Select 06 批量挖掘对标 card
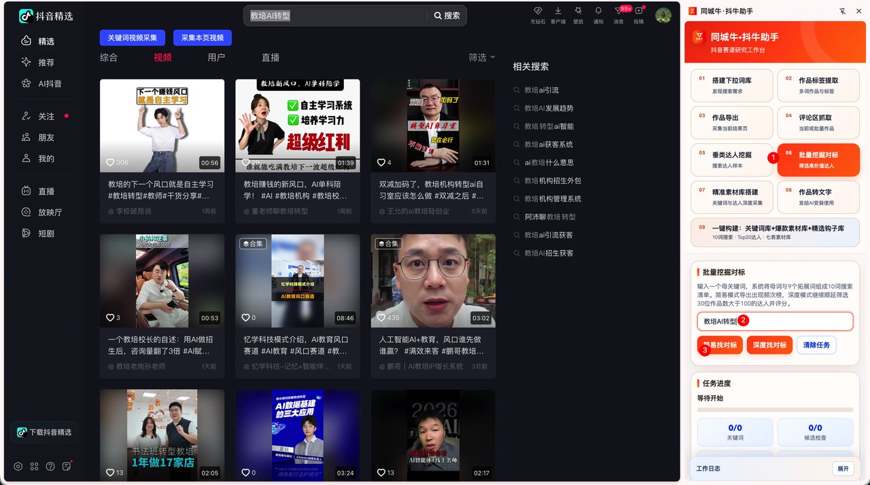The height and width of the screenshot is (485, 870). pos(818,160)
